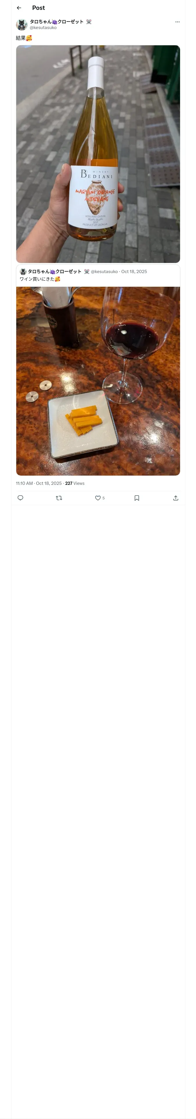Click the quoted post's display name
Image resolution: width=196 pixels, height=1119 pixels.
pos(54,272)
